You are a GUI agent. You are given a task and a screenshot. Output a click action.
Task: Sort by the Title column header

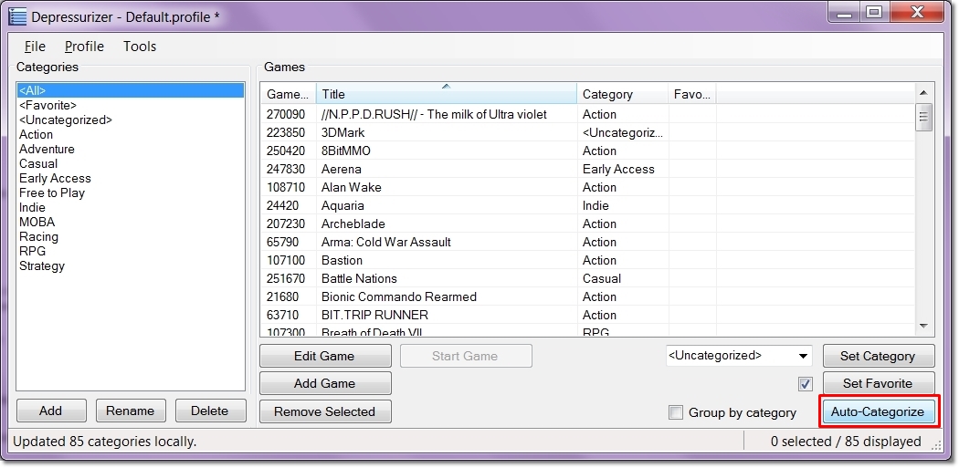pos(447,94)
